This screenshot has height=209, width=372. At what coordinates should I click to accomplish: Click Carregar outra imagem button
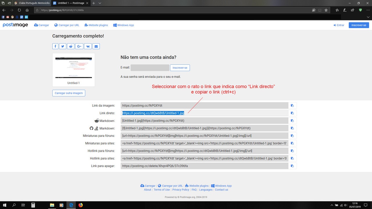click(69, 93)
